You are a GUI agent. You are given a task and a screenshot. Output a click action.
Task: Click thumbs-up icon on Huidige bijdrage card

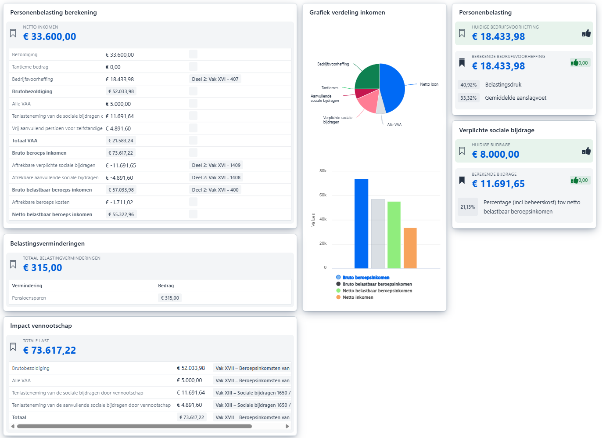click(x=586, y=151)
